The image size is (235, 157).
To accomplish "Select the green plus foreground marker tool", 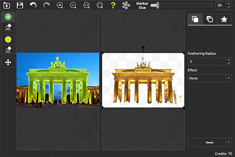I will coord(8,17).
